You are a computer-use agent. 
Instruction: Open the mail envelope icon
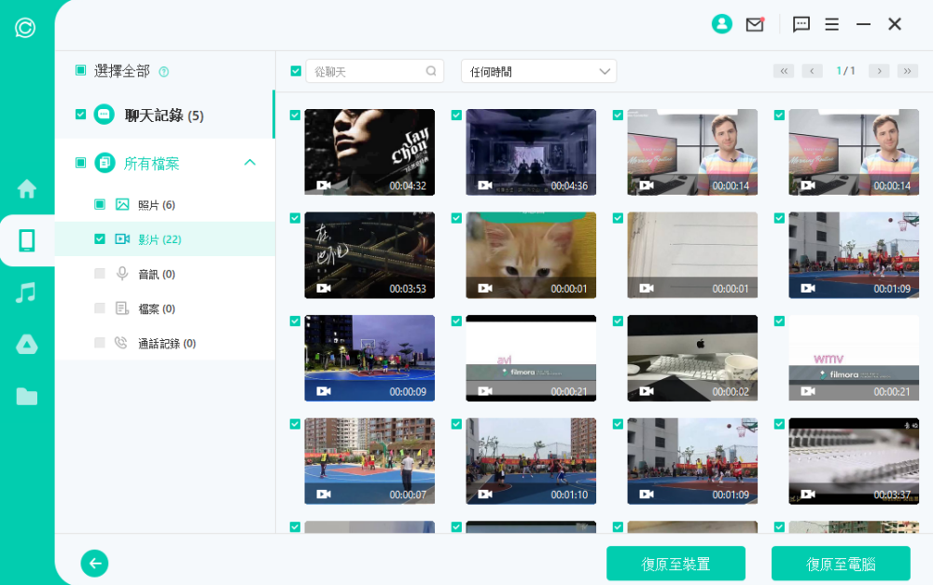(755, 25)
